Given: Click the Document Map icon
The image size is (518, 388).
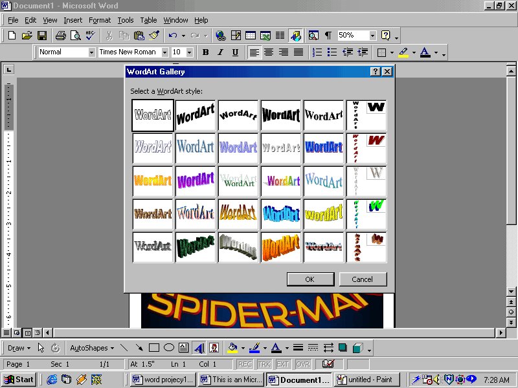Looking at the screenshot, I should [x=313, y=36].
